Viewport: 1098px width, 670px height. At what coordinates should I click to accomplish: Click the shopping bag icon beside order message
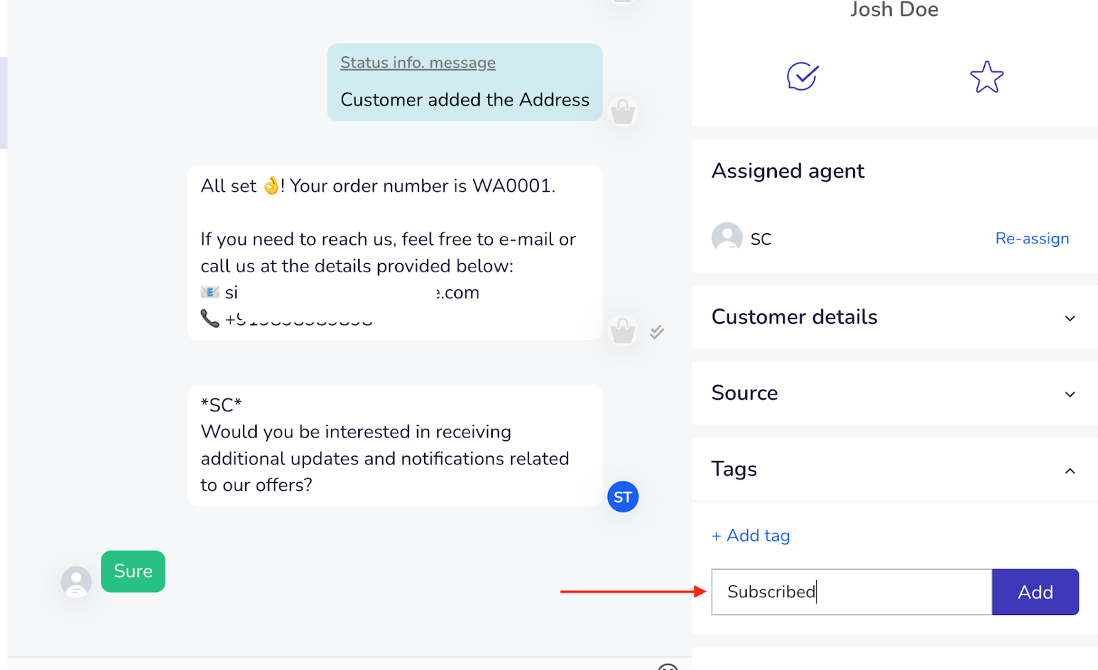(623, 331)
